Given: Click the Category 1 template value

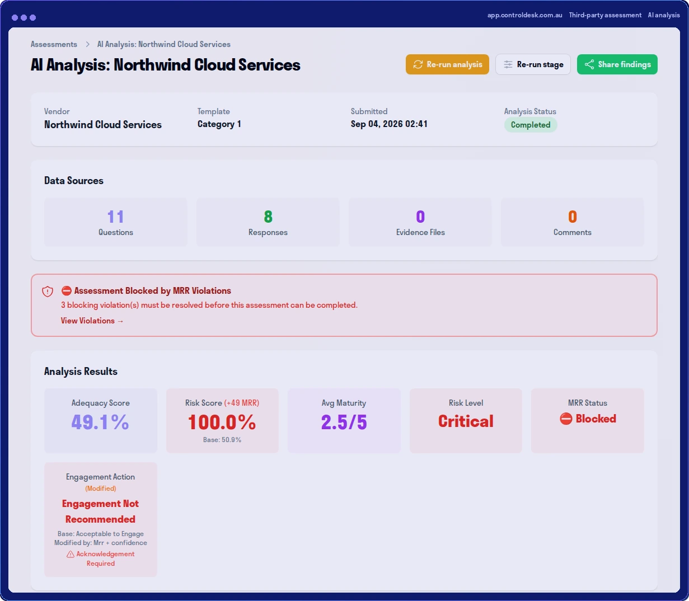Looking at the screenshot, I should point(219,124).
